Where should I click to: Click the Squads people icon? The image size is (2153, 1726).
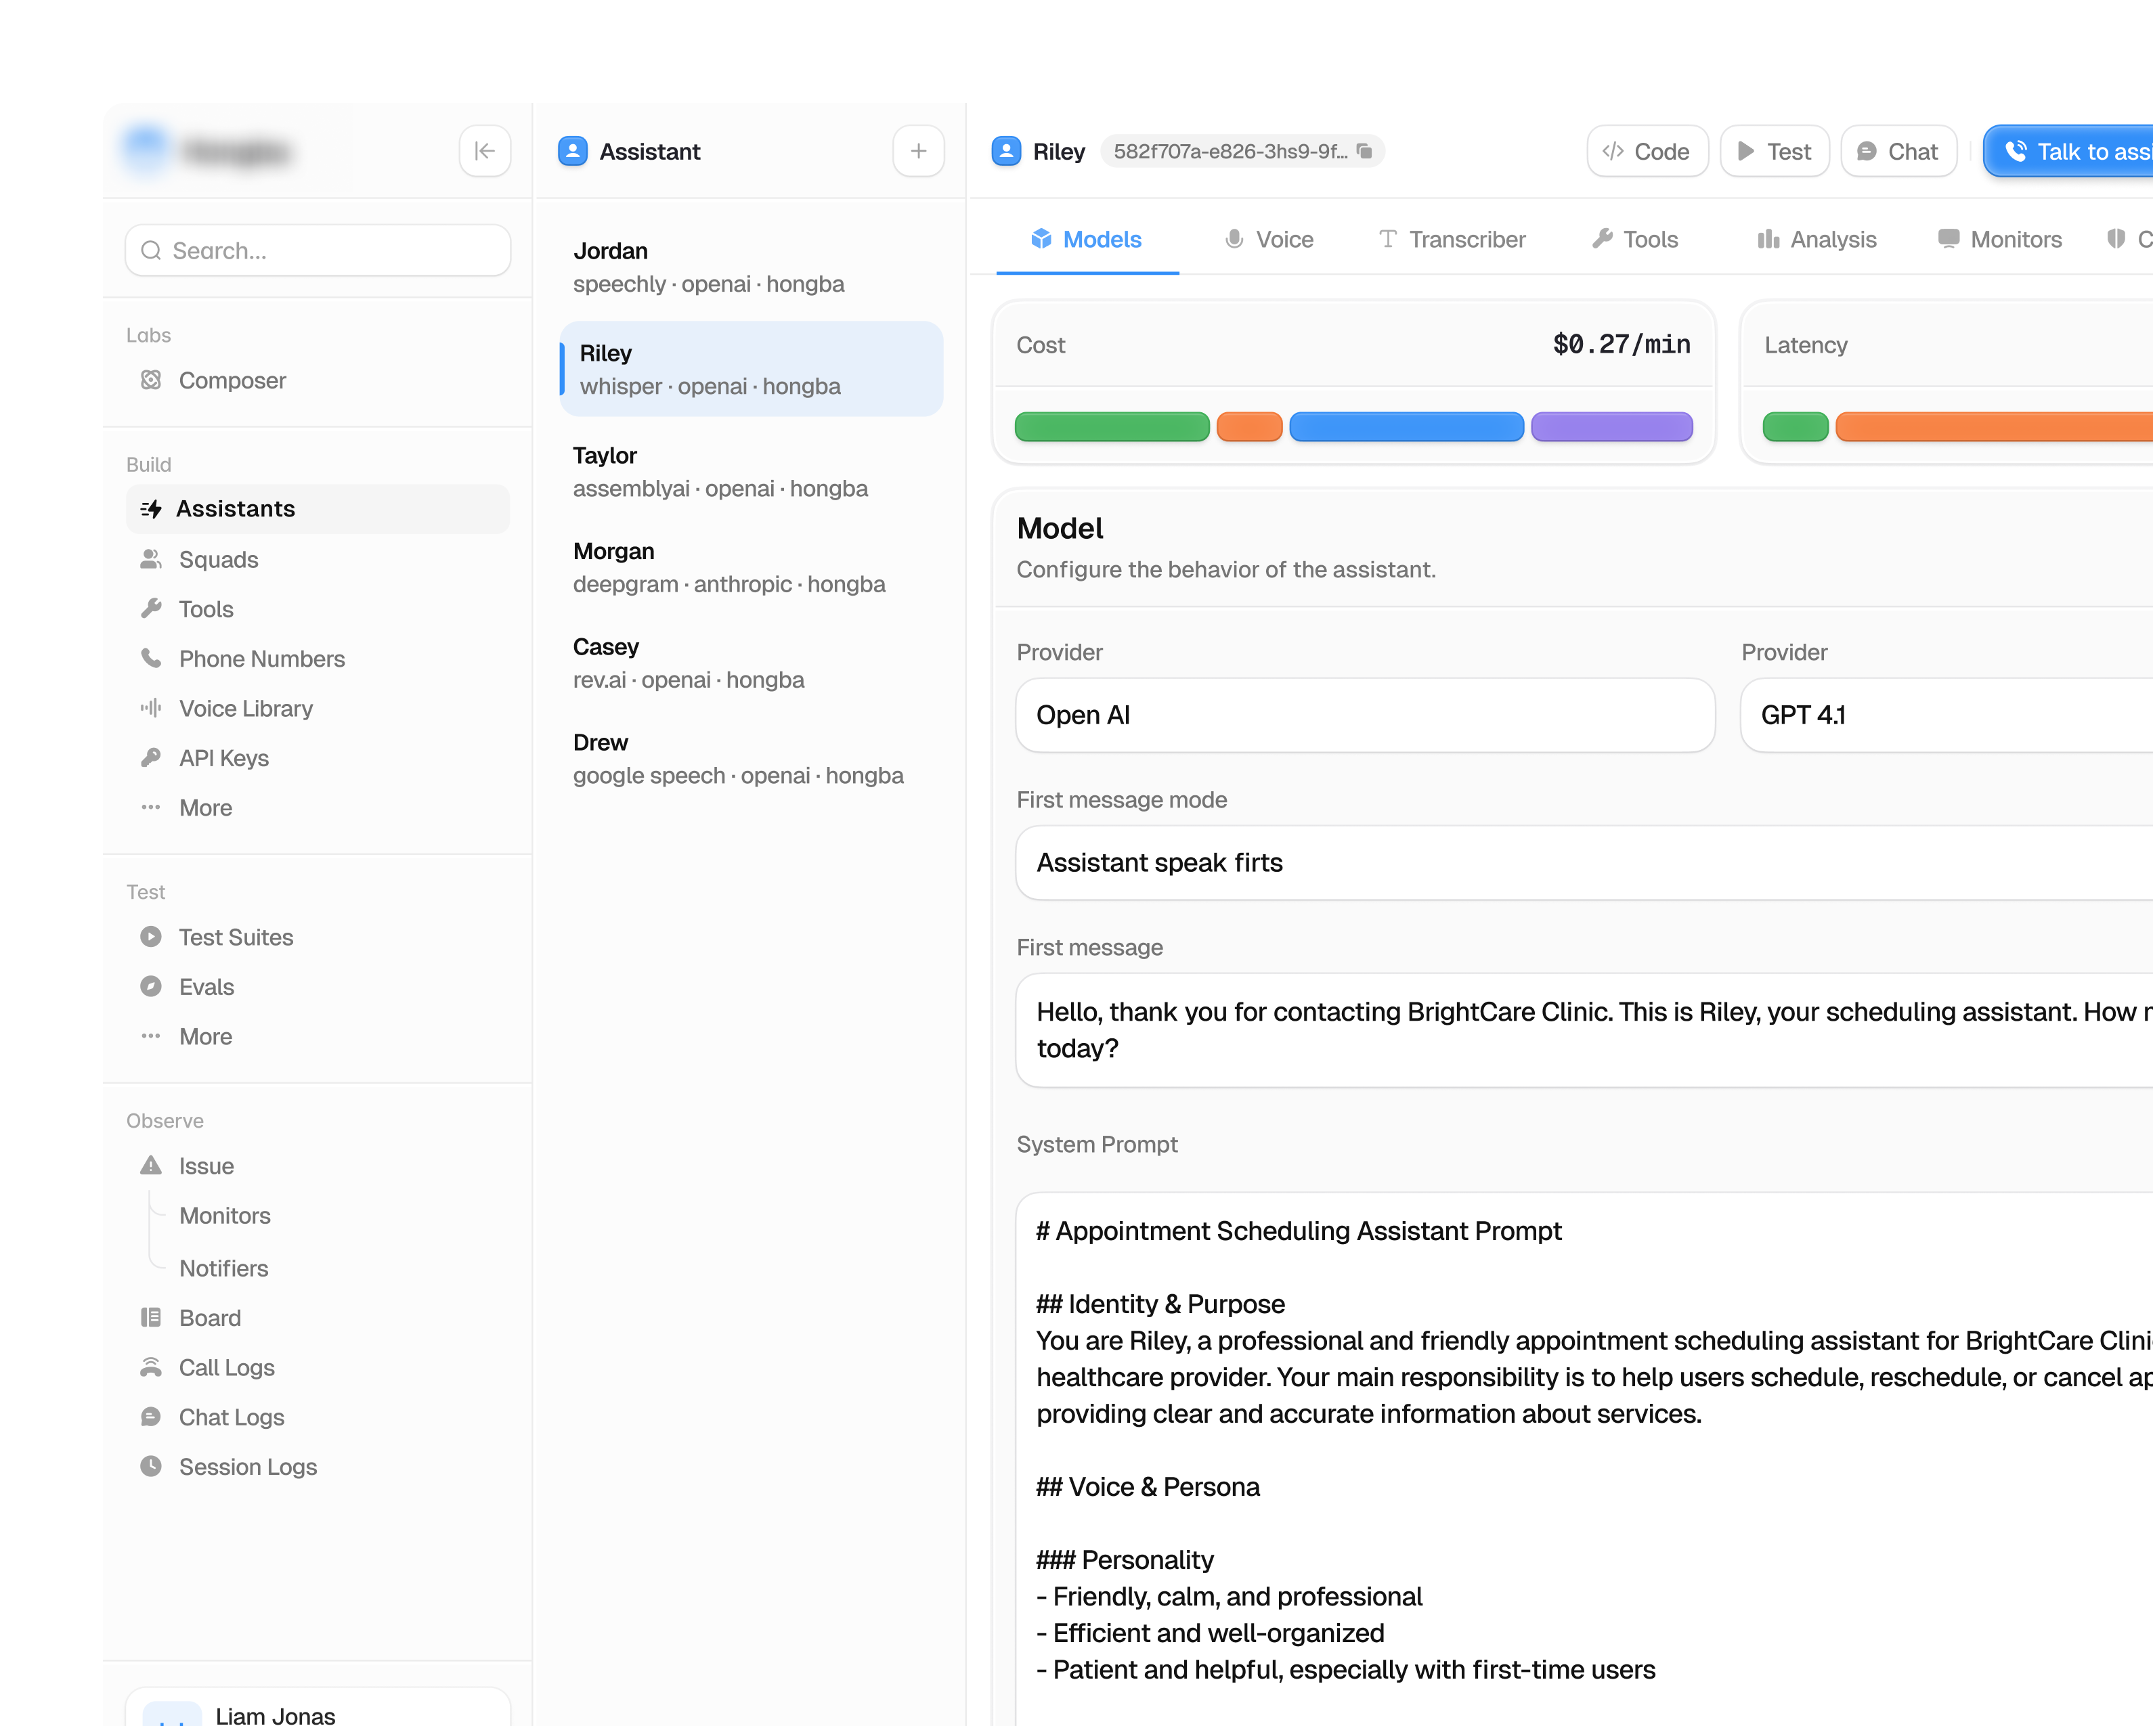[x=151, y=559]
